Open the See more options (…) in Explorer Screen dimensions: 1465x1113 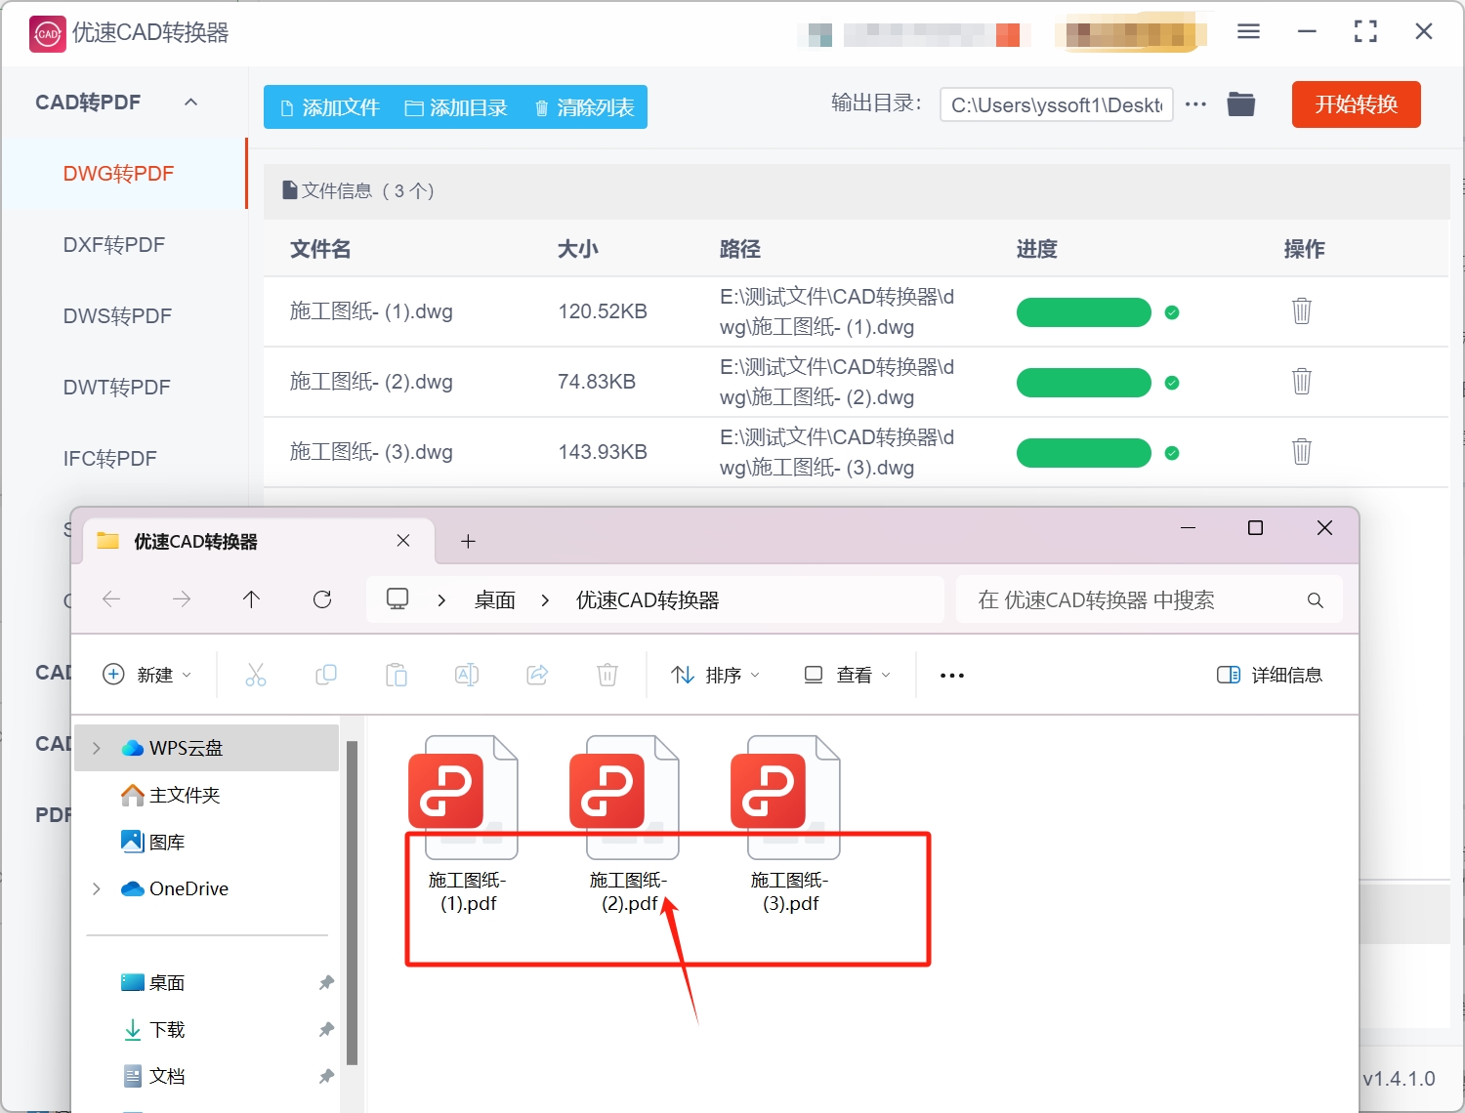(952, 676)
